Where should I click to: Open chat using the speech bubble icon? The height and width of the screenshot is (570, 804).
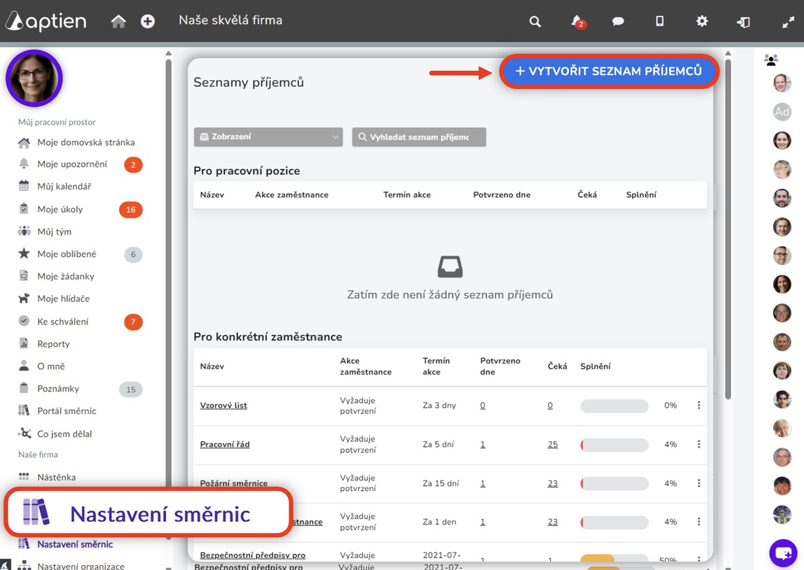coord(618,21)
